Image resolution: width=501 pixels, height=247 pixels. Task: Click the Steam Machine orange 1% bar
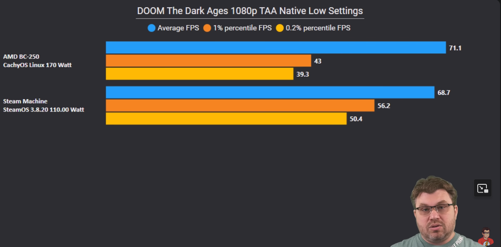pos(240,105)
